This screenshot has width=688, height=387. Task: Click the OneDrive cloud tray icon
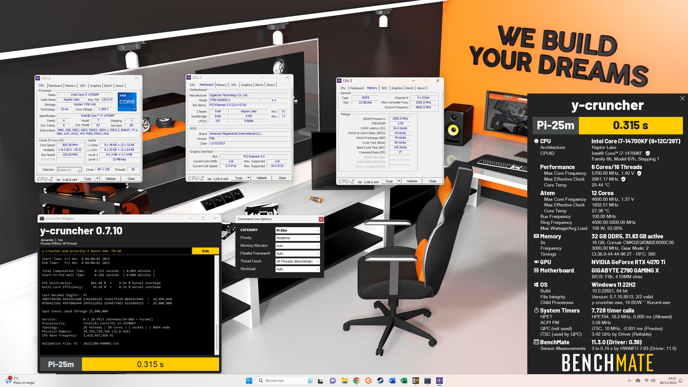(638, 381)
